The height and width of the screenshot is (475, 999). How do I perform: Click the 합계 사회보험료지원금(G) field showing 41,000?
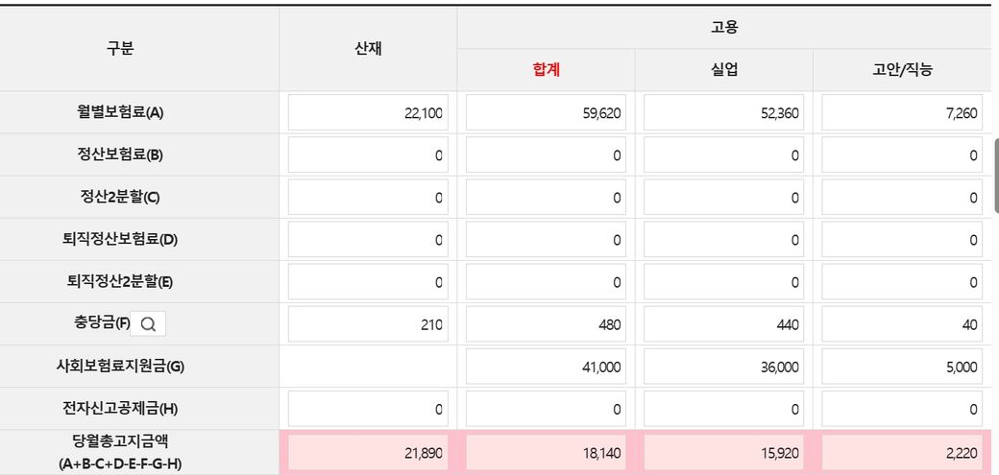[546, 367]
